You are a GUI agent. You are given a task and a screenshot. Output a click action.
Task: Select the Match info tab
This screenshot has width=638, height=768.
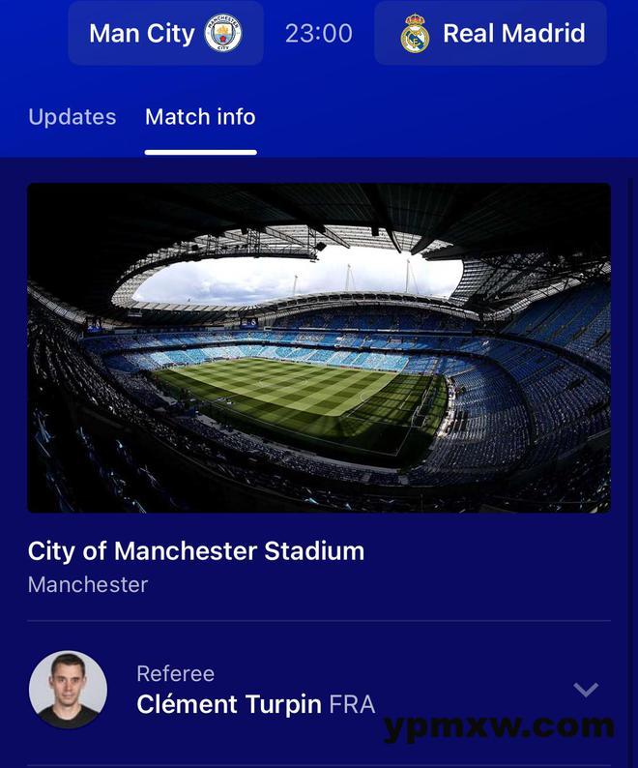[200, 117]
